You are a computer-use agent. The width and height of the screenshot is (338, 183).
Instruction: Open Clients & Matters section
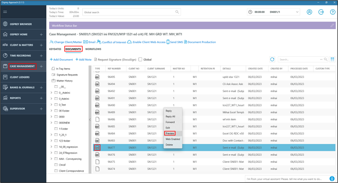[x=22, y=45]
